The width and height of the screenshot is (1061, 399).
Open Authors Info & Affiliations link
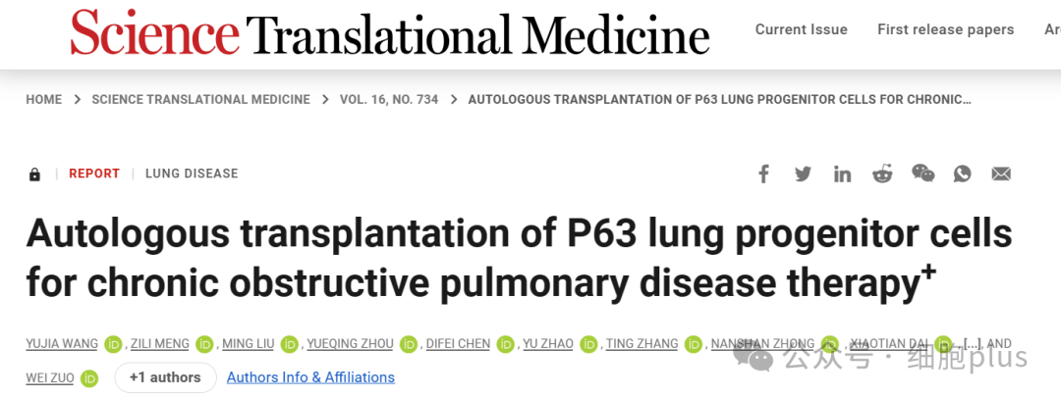click(310, 377)
